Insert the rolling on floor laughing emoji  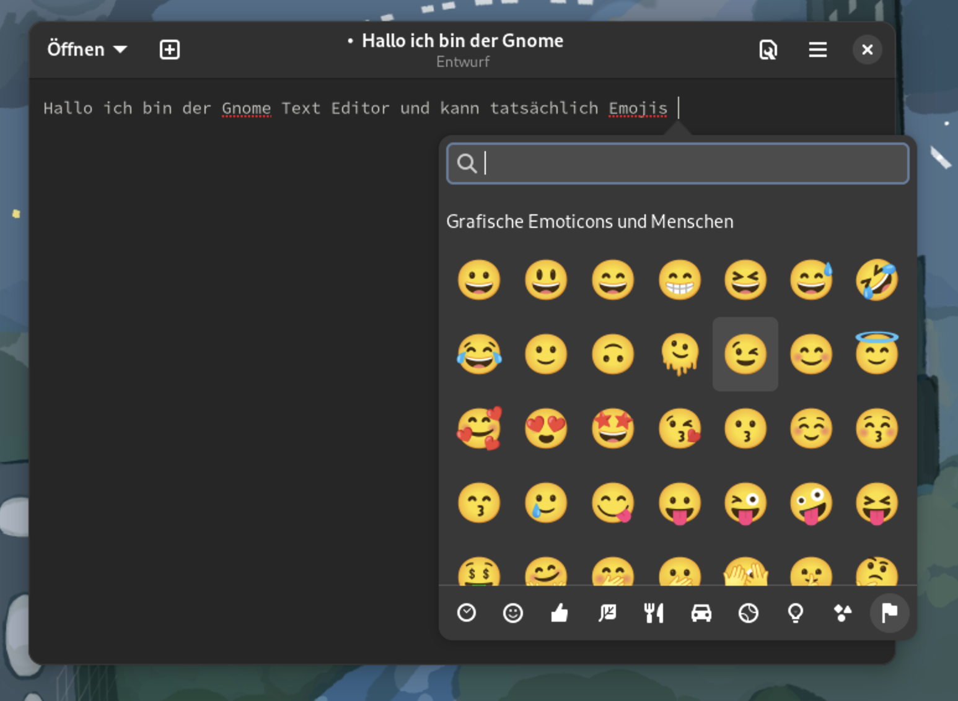[x=877, y=280]
